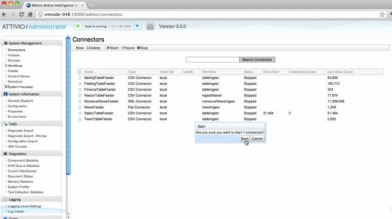Expand the Workflows tree node
Screen dimensions: 392x219
click(6, 66)
